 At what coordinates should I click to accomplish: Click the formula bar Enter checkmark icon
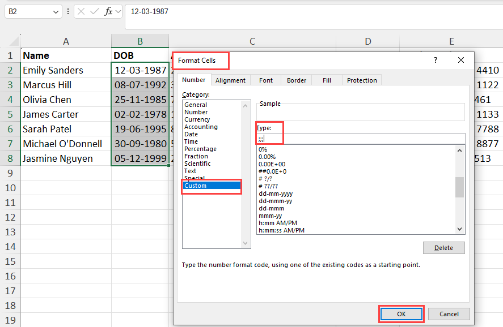[x=95, y=11]
